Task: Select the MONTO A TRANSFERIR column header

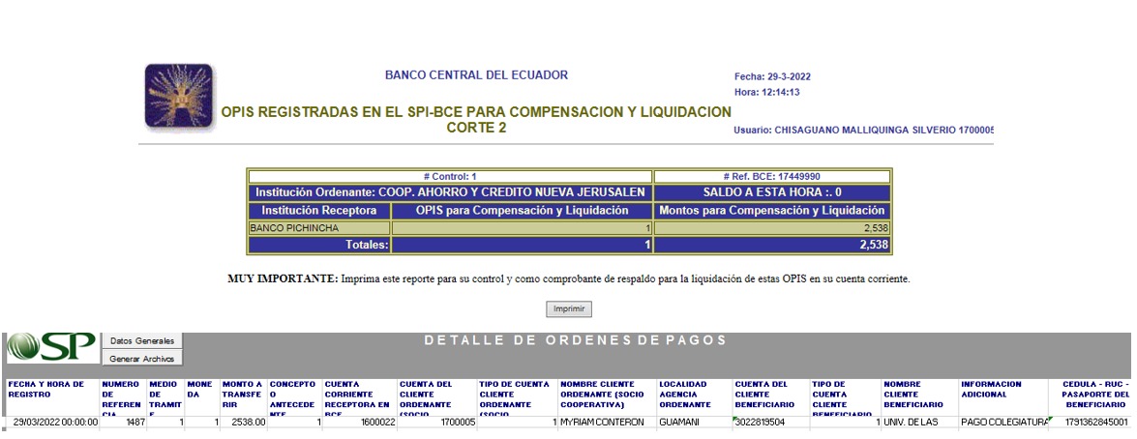Action: coord(243,395)
